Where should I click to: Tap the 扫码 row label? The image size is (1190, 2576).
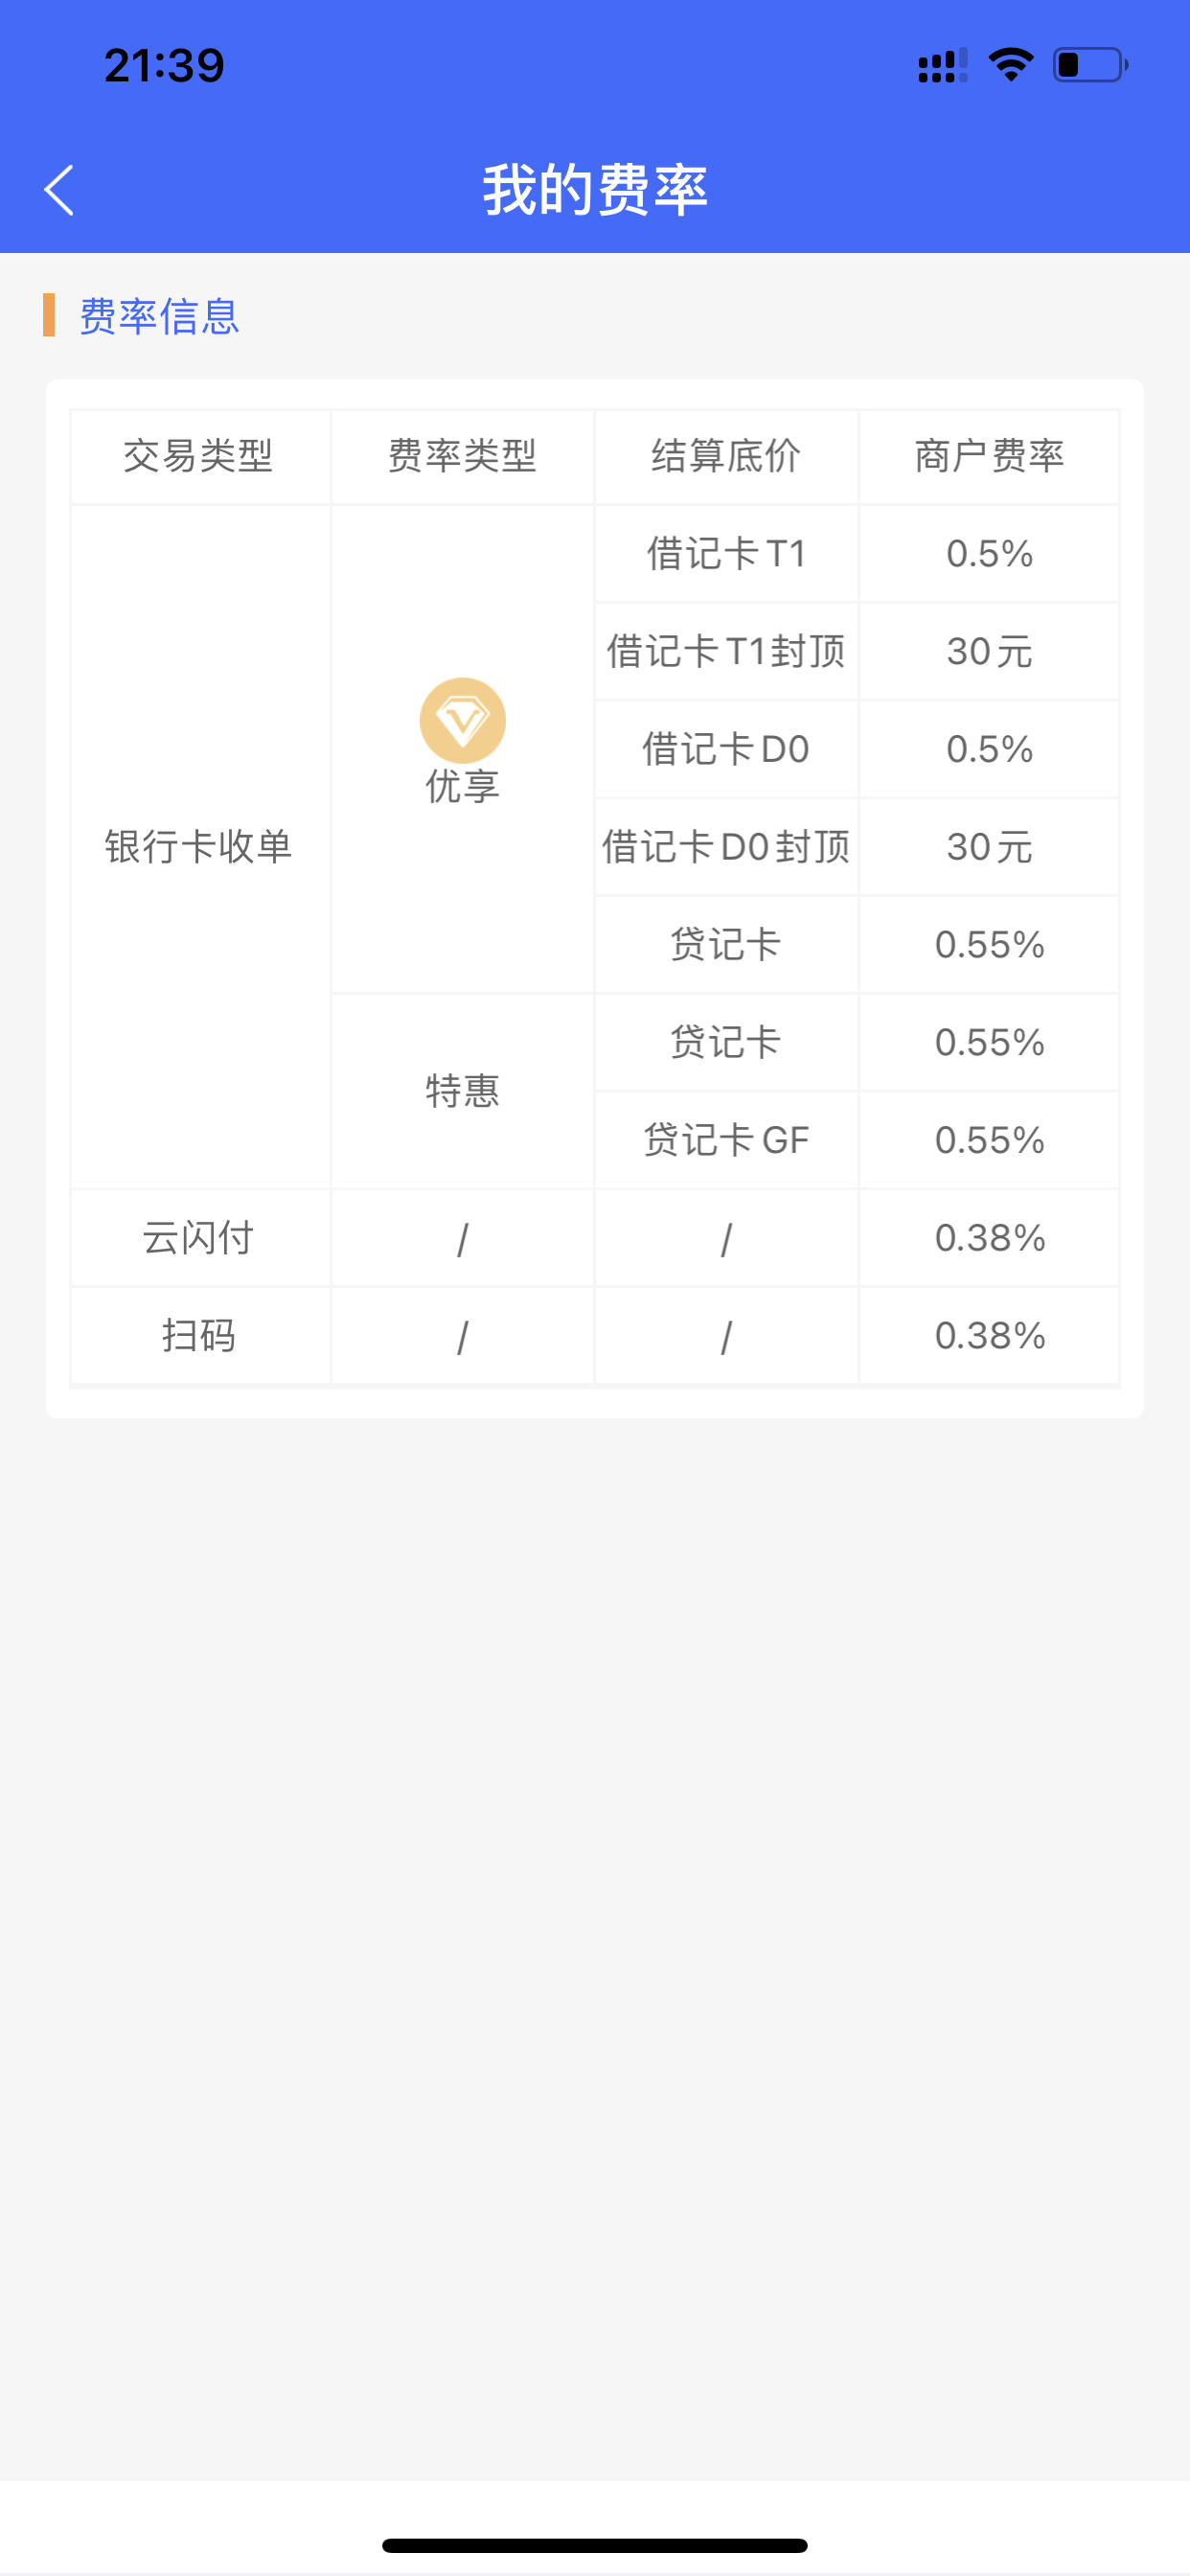pos(199,1336)
